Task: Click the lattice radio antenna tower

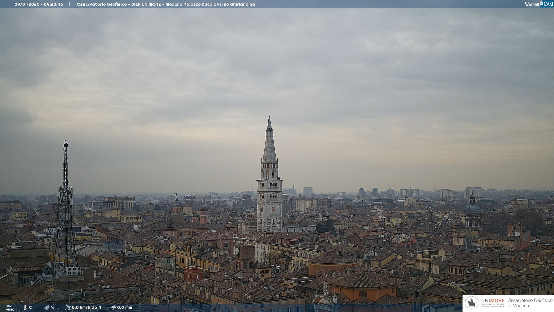Action: pos(65,208)
